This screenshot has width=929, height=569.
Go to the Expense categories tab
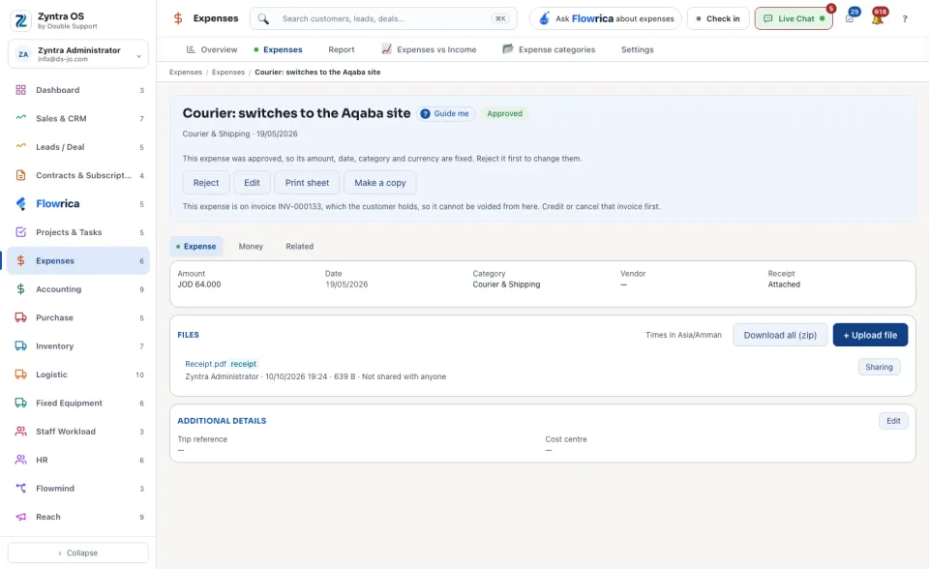tap(549, 49)
